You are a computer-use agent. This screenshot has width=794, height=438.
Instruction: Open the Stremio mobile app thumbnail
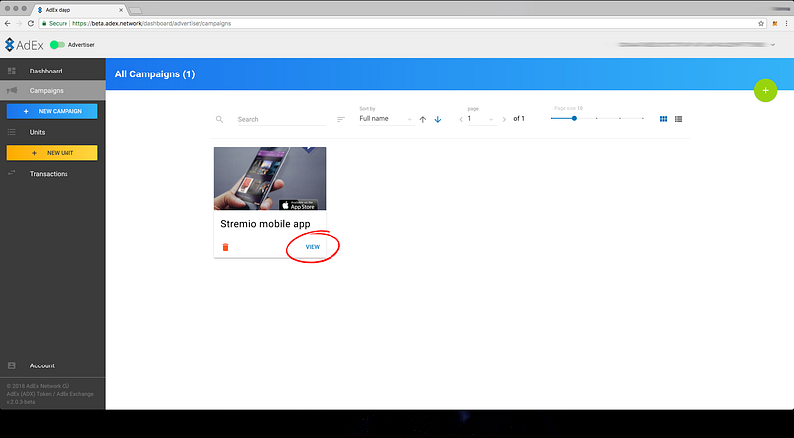click(x=270, y=179)
